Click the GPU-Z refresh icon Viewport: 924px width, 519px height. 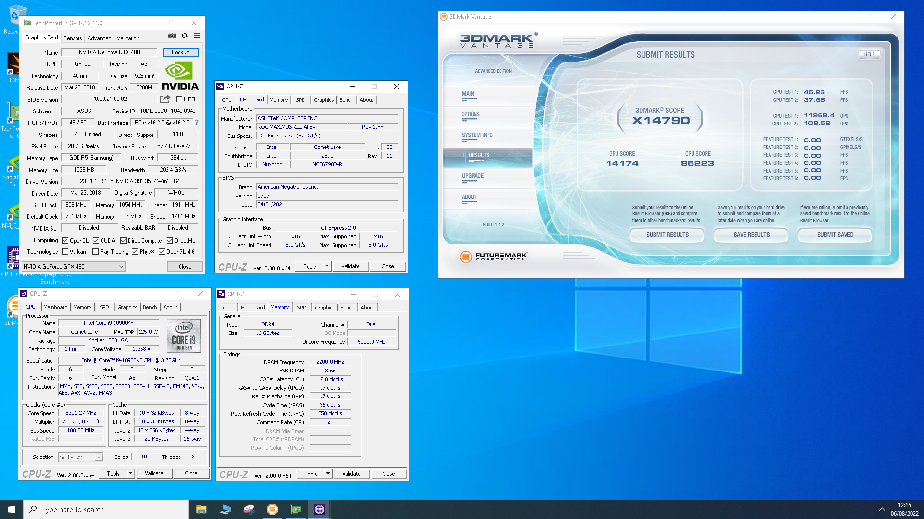click(x=184, y=36)
